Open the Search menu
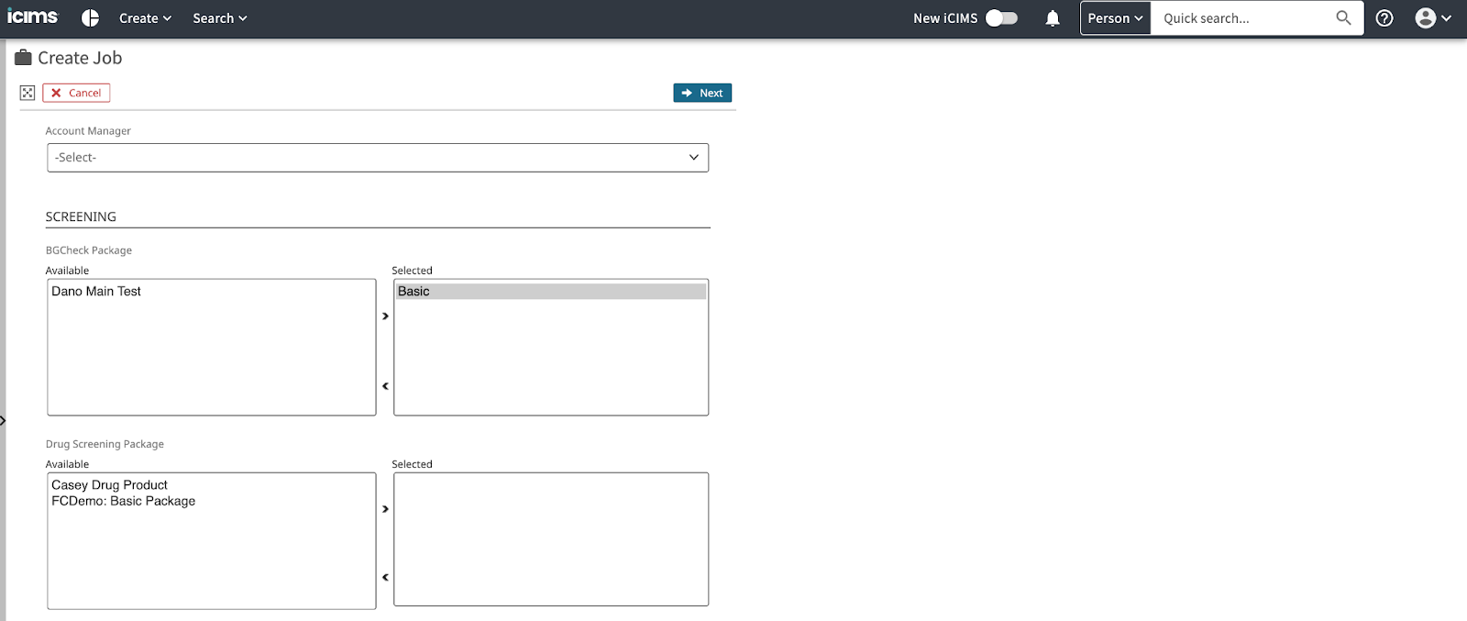Screen dimensions: 1467x621 click(x=219, y=18)
